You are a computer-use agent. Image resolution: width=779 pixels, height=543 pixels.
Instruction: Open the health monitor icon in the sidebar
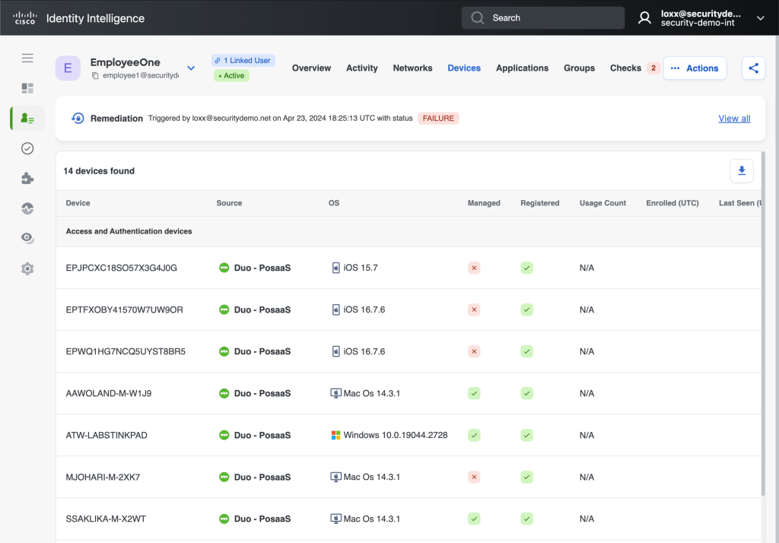(27, 208)
